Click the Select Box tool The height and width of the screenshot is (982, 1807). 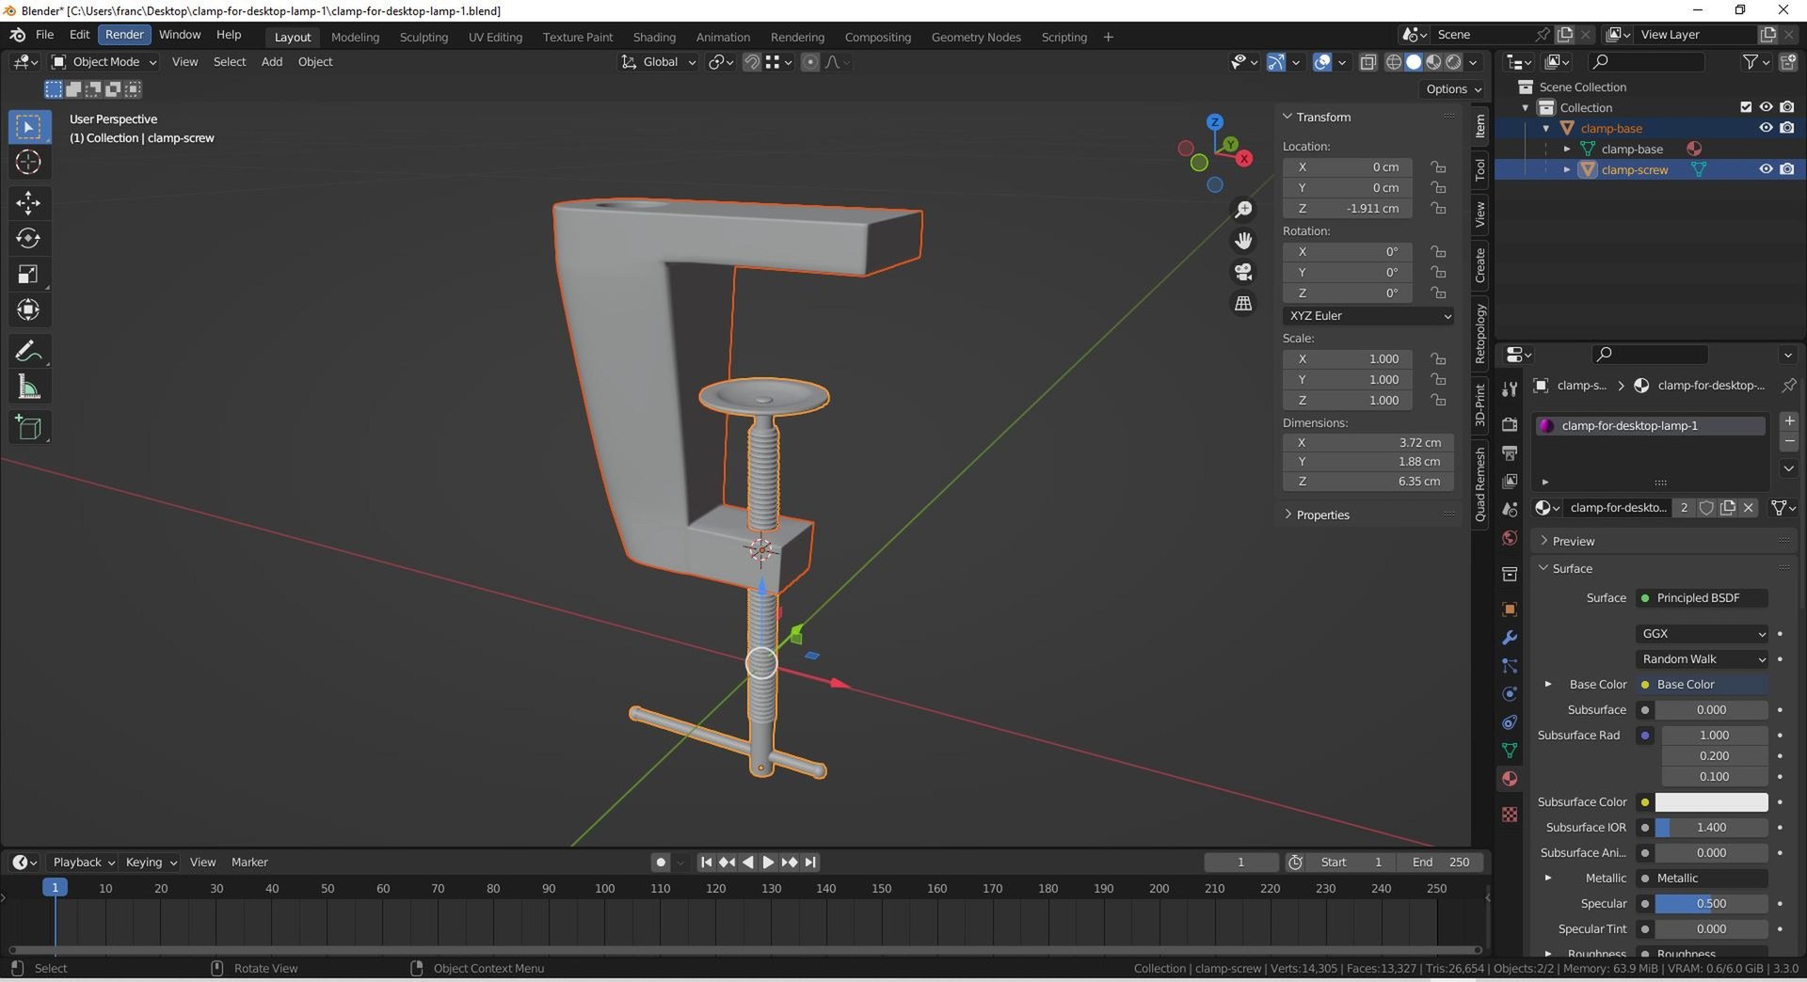28,126
